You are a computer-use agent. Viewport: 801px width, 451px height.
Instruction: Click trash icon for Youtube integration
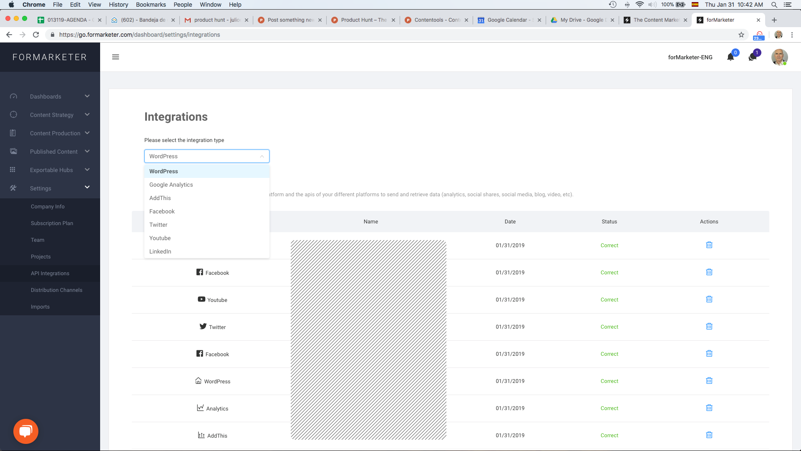click(709, 299)
